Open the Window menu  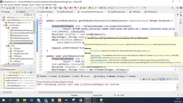point(49,5)
